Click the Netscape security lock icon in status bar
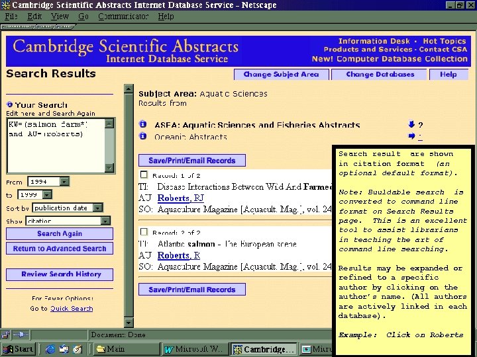 [x=5, y=335]
